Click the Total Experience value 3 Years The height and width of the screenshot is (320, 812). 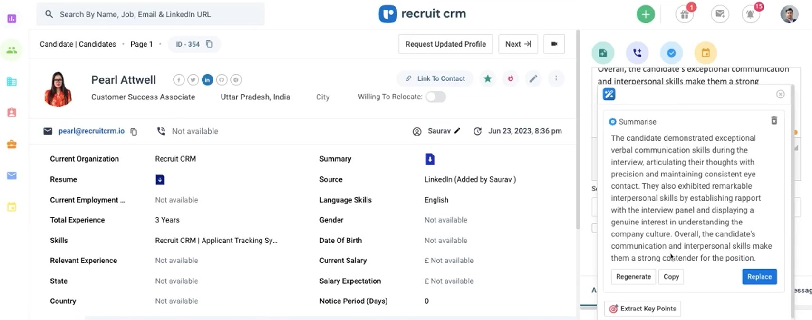[x=167, y=220]
